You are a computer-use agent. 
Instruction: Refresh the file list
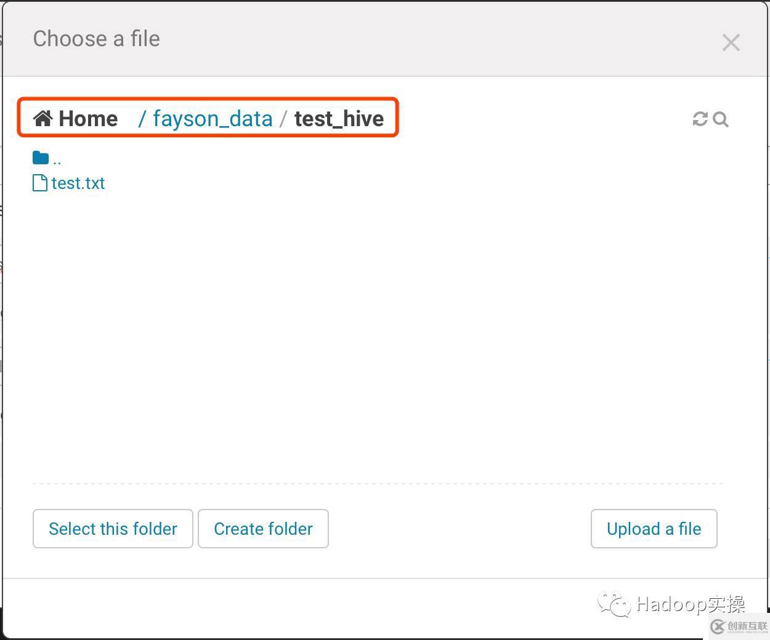point(700,119)
